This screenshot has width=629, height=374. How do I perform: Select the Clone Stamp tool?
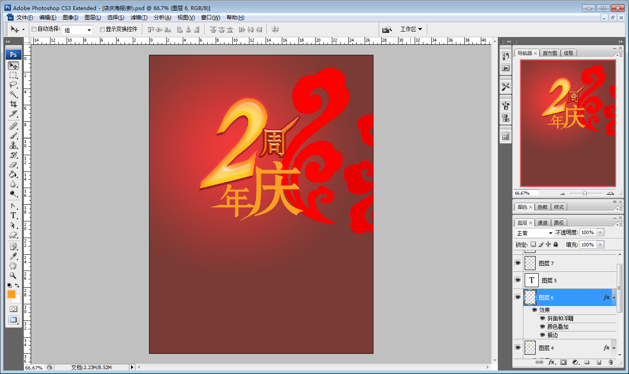coord(13,146)
